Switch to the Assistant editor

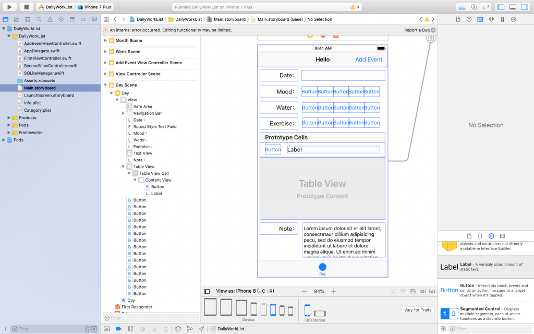(474, 7)
